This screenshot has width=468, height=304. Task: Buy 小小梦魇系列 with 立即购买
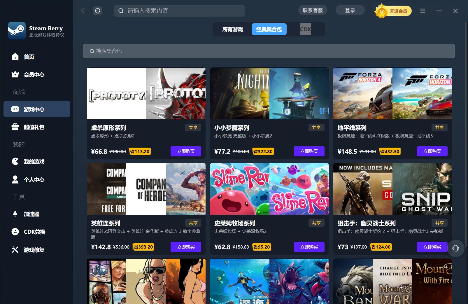pyautogui.click(x=309, y=151)
